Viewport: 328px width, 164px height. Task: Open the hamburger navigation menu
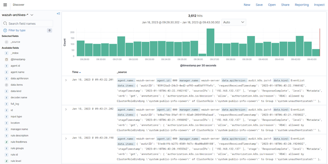pyautogui.click(x=5, y=5)
